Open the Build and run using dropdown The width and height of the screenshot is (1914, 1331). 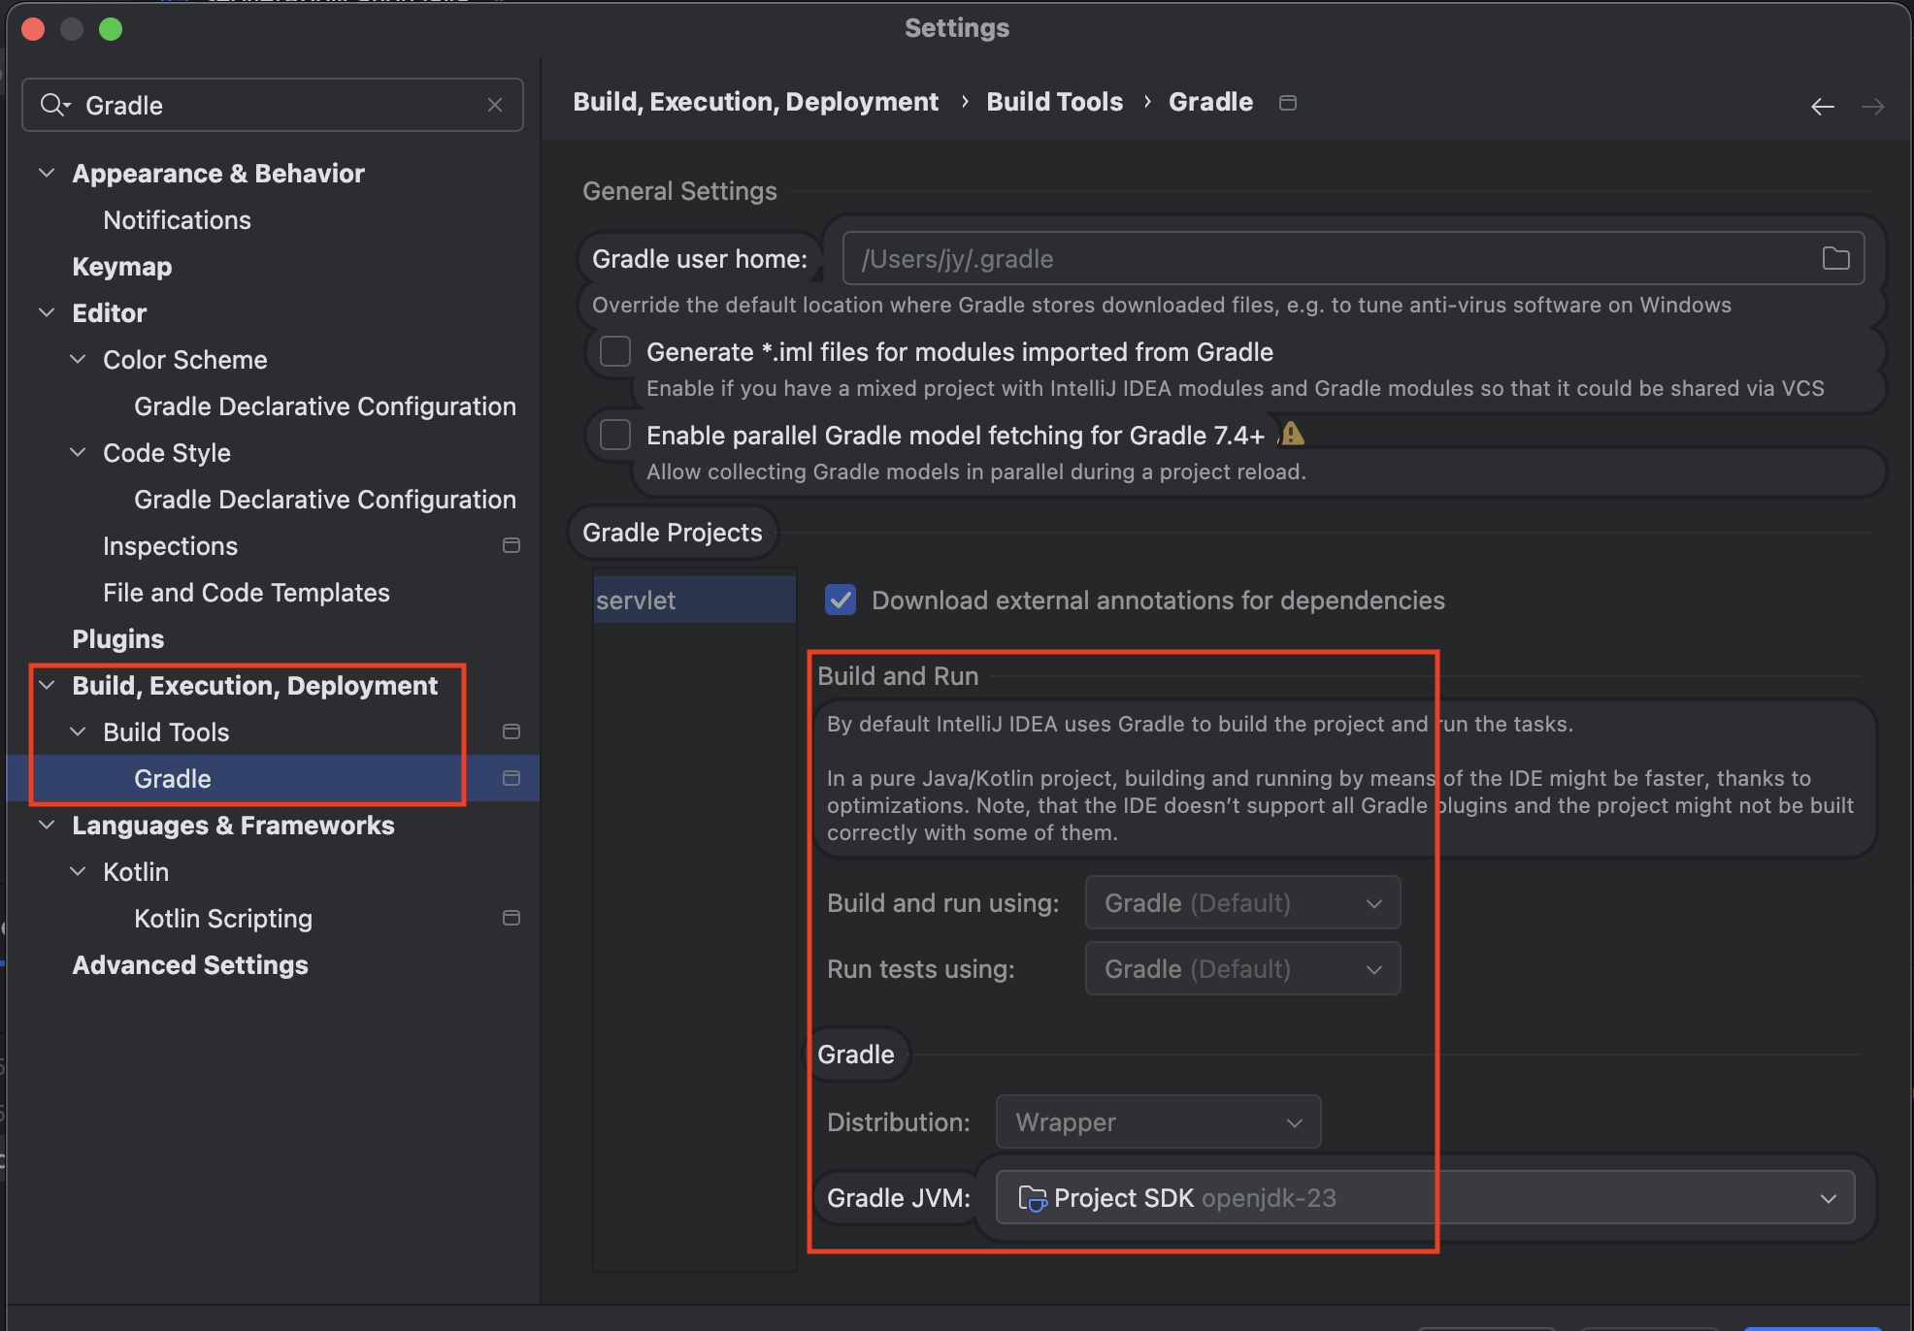pos(1242,903)
